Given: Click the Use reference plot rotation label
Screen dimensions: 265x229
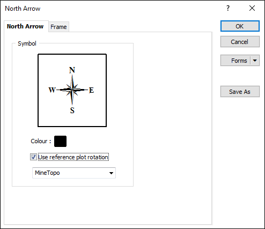Looking at the screenshot, I should tap(73, 157).
